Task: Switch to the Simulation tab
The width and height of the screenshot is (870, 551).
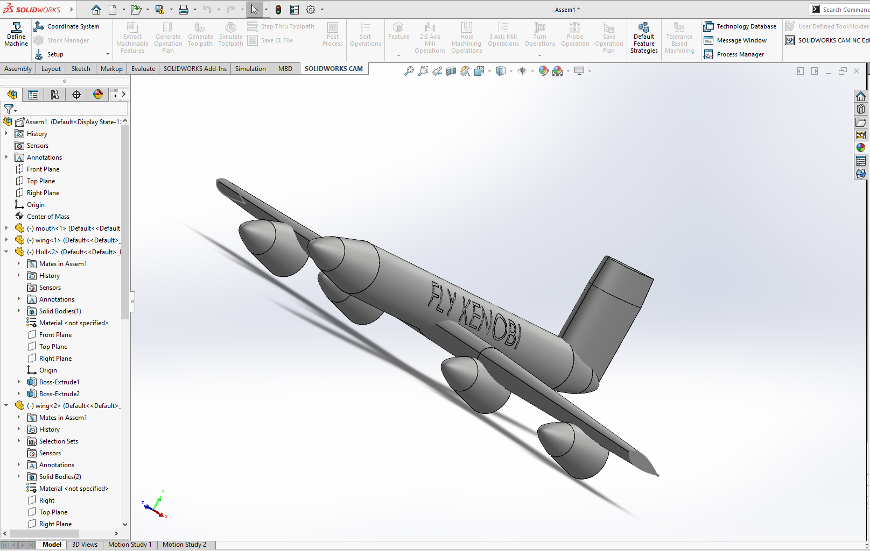Action: (x=250, y=69)
